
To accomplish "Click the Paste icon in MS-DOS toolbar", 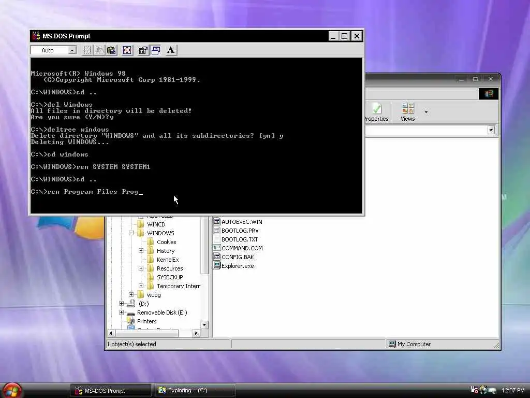I will [x=112, y=50].
